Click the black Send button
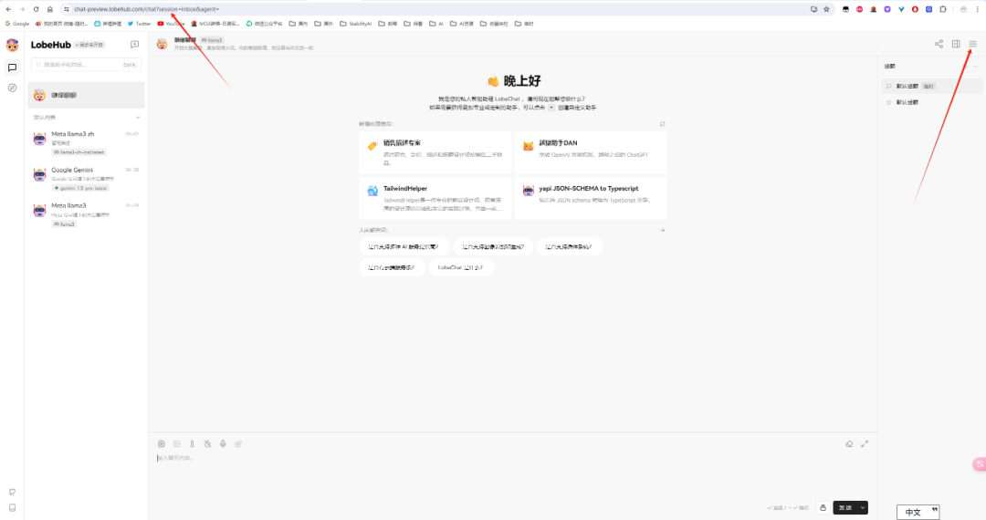This screenshot has height=520, width=986. tap(845, 507)
